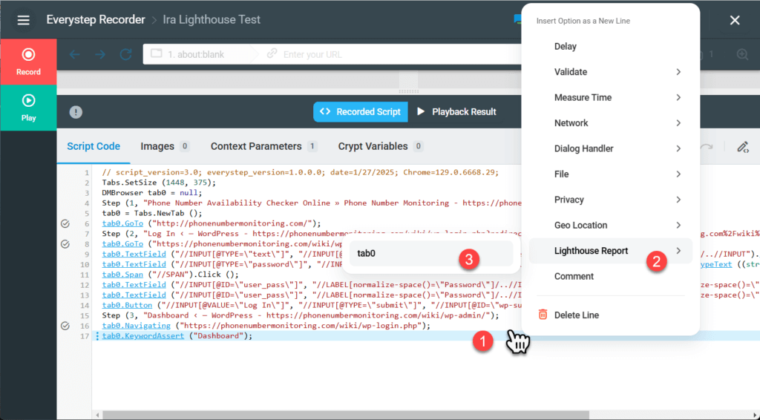
Task: Click the redo arrow icon
Action: [x=707, y=147]
